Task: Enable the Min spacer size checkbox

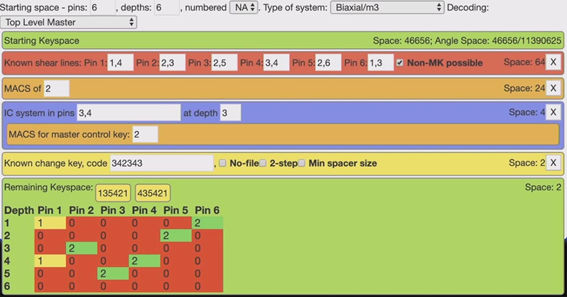Action: coord(302,163)
